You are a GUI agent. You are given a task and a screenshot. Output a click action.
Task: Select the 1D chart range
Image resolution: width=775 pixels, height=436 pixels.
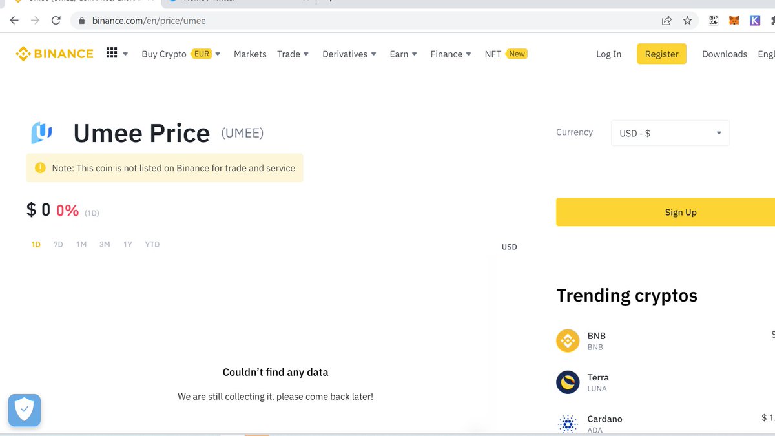pos(36,244)
